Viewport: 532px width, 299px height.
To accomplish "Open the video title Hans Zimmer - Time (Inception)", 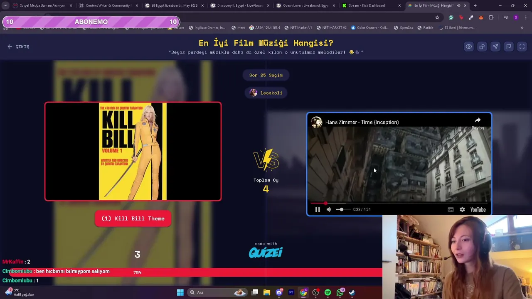I will click(x=362, y=122).
